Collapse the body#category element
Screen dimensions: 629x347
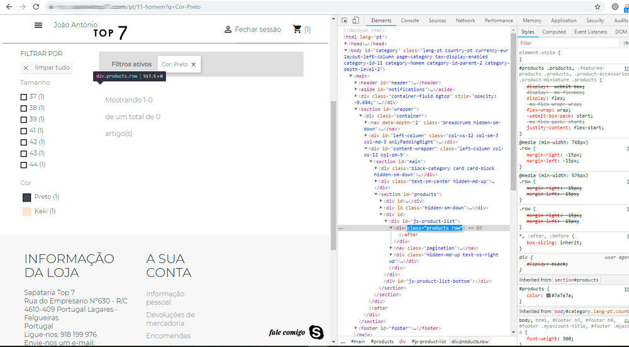pyautogui.click(x=346, y=50)
